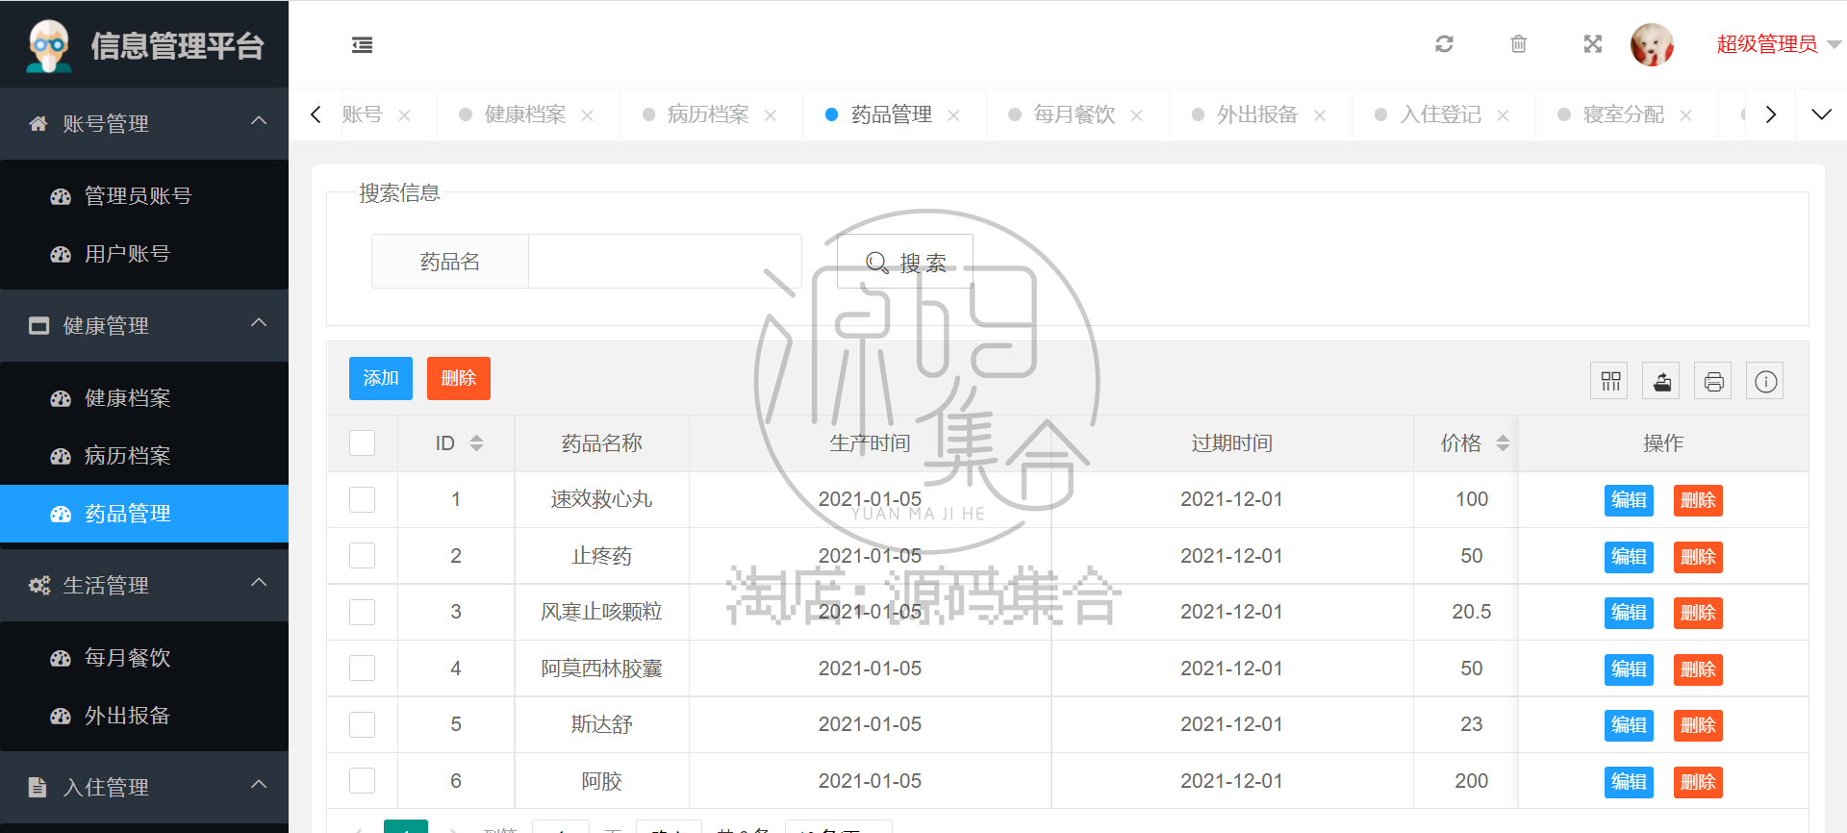Check the box for 止疼药 row
Image resolution: width=1847 pixels, height=833 pixels.
(x=362, y=556)
